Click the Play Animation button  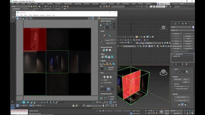tap(151, 111)
